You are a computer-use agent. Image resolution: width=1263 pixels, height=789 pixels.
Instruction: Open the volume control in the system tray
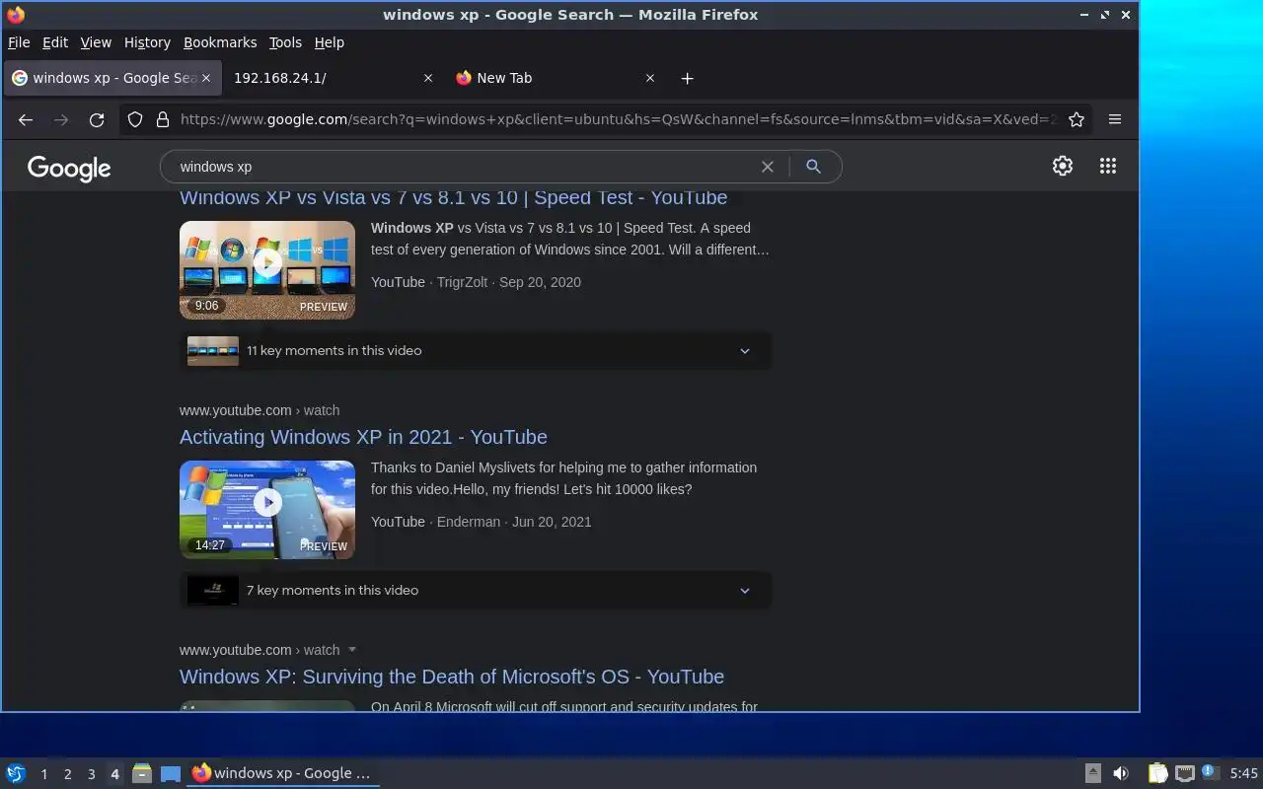[1121, 773]
